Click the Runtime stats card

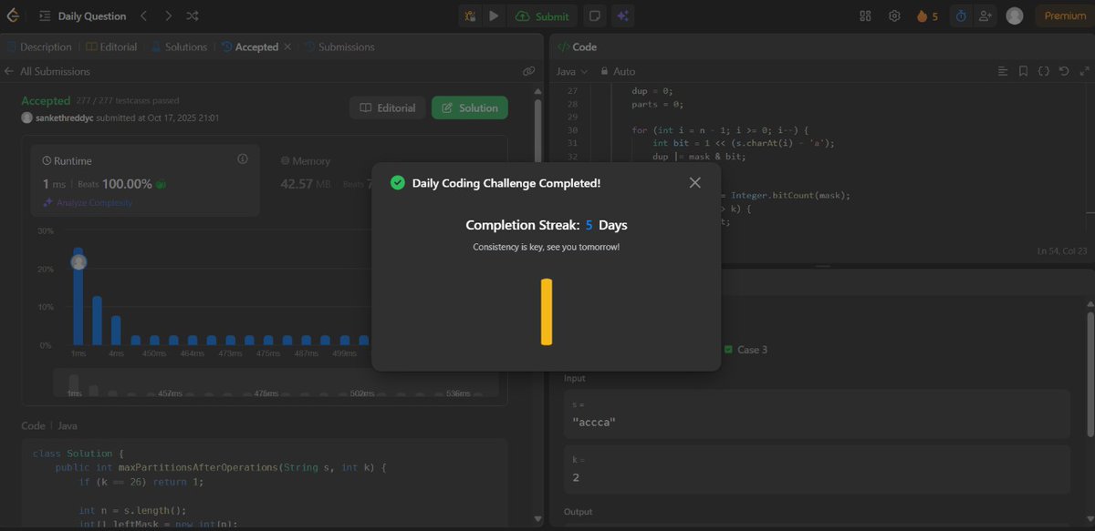coord(145,180)
